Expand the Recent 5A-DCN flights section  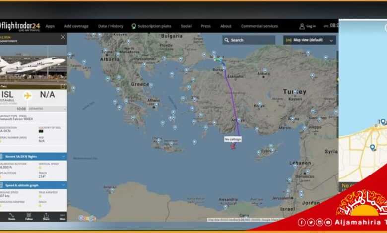tap(33, 157)
